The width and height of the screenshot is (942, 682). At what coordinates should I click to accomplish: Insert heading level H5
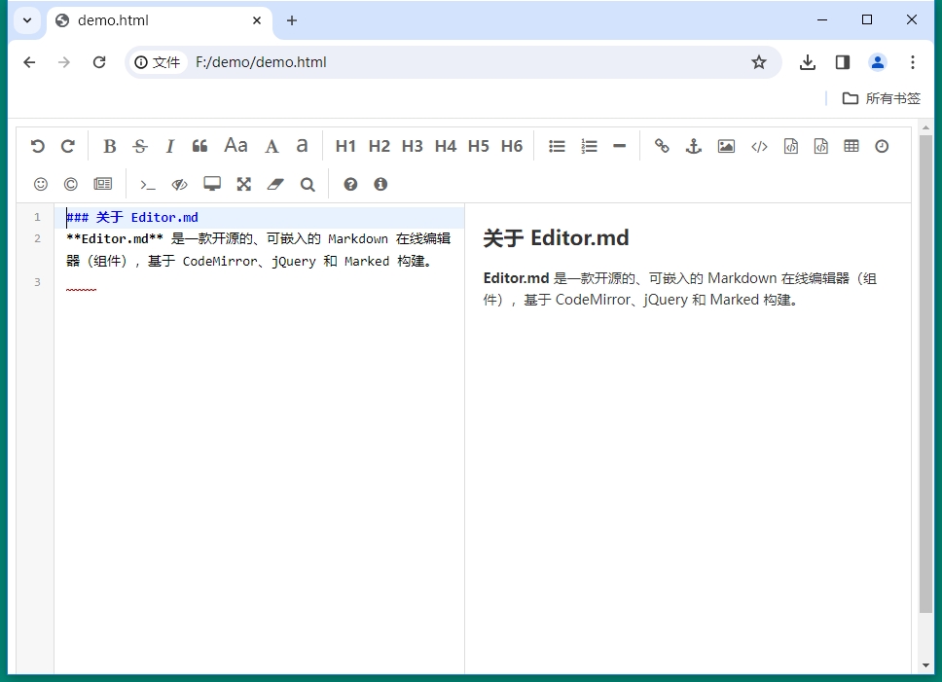click(478, 146)
